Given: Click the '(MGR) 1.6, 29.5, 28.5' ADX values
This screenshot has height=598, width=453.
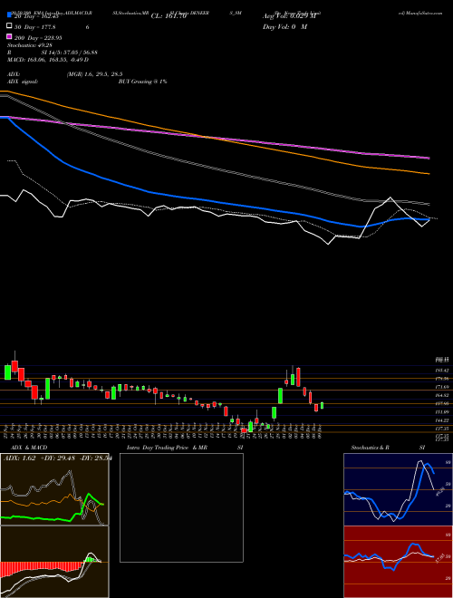Looking at the screenshot, I should click(x=94, y=74).
